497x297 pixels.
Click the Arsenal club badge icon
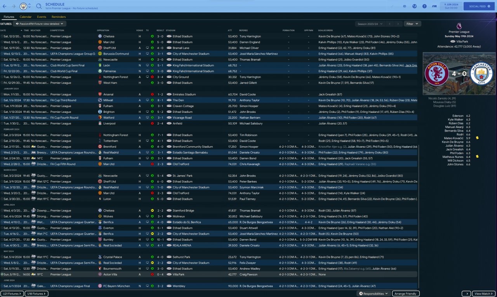[100, 95]
